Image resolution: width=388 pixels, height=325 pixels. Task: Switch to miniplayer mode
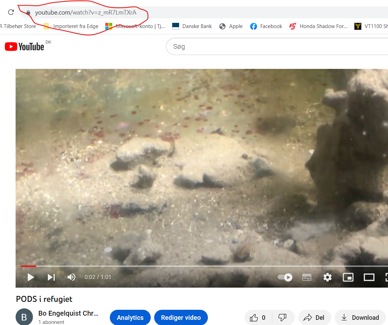click(348, 277)
